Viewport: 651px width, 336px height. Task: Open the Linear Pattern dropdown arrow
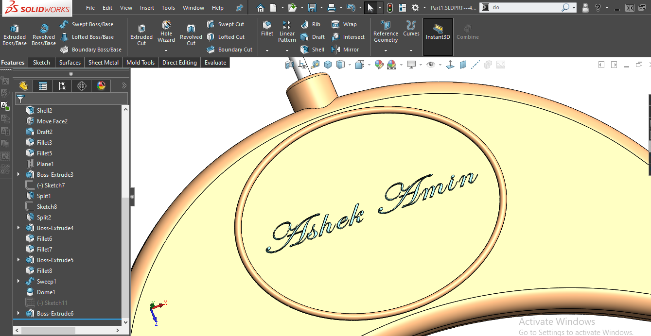coord(287,50)
